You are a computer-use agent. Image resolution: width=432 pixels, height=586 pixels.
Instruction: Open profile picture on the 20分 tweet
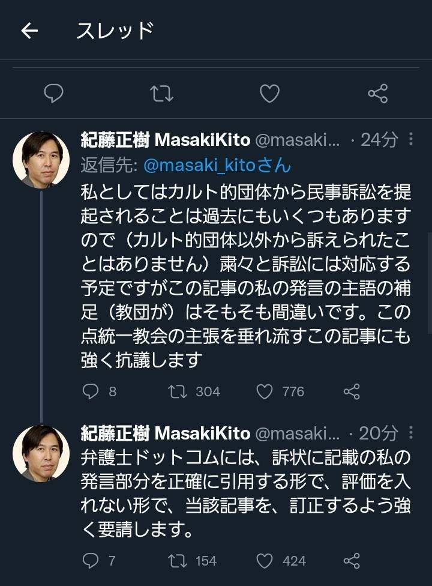click(41, 453)
